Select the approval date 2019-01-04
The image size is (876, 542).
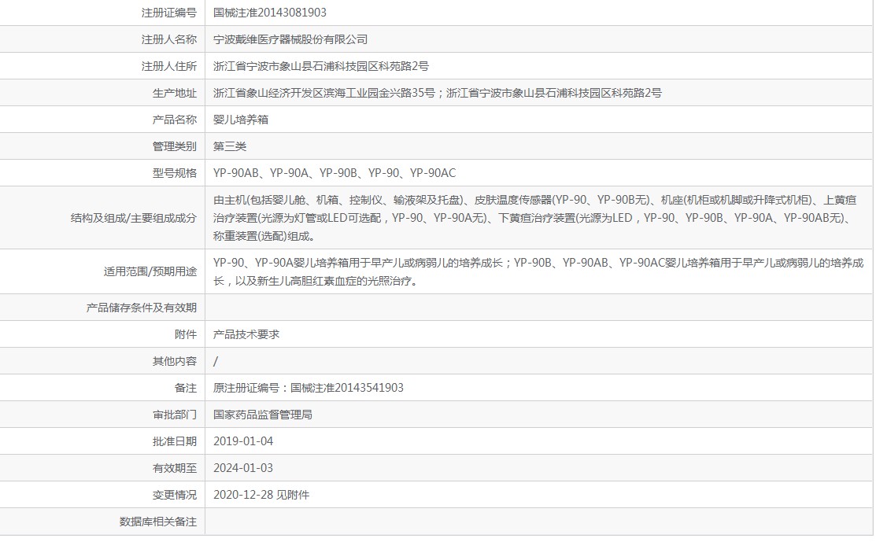(x=243, y=441)
